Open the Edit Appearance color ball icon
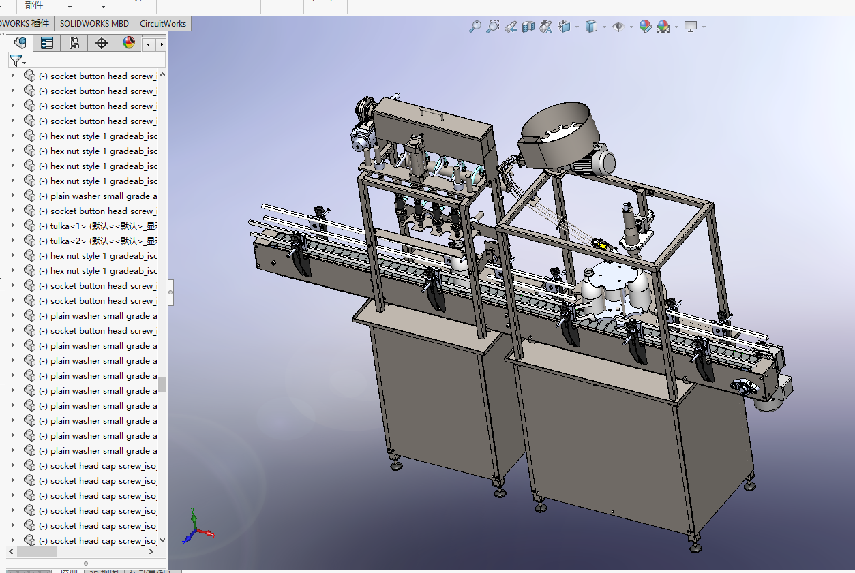Viewport: 855px width, 573px height. coord(645,27)
